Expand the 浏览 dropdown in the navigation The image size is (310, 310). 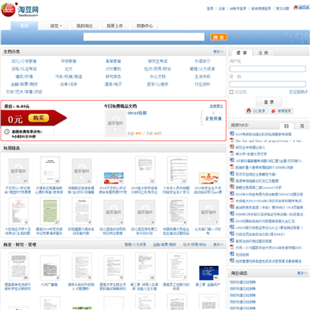pyautogui.click(x=56, y=26)
